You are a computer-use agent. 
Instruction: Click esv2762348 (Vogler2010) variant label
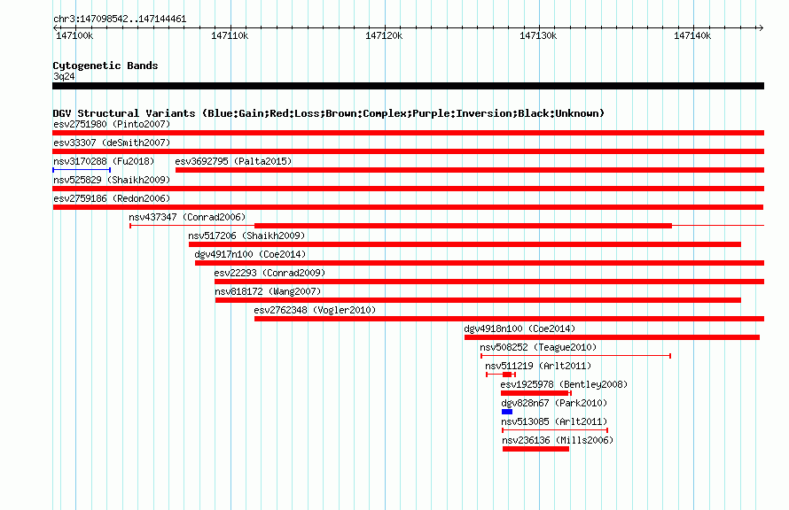pos(315,310)
